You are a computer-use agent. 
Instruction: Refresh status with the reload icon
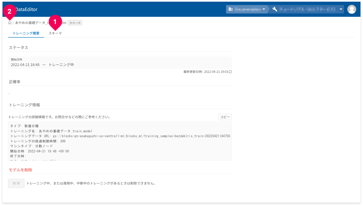(230, 72)
